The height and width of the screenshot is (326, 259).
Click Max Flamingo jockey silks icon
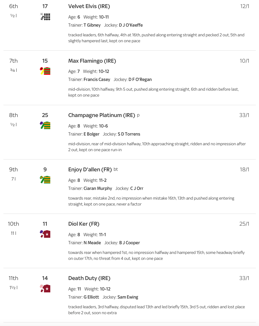pos(45,71)
